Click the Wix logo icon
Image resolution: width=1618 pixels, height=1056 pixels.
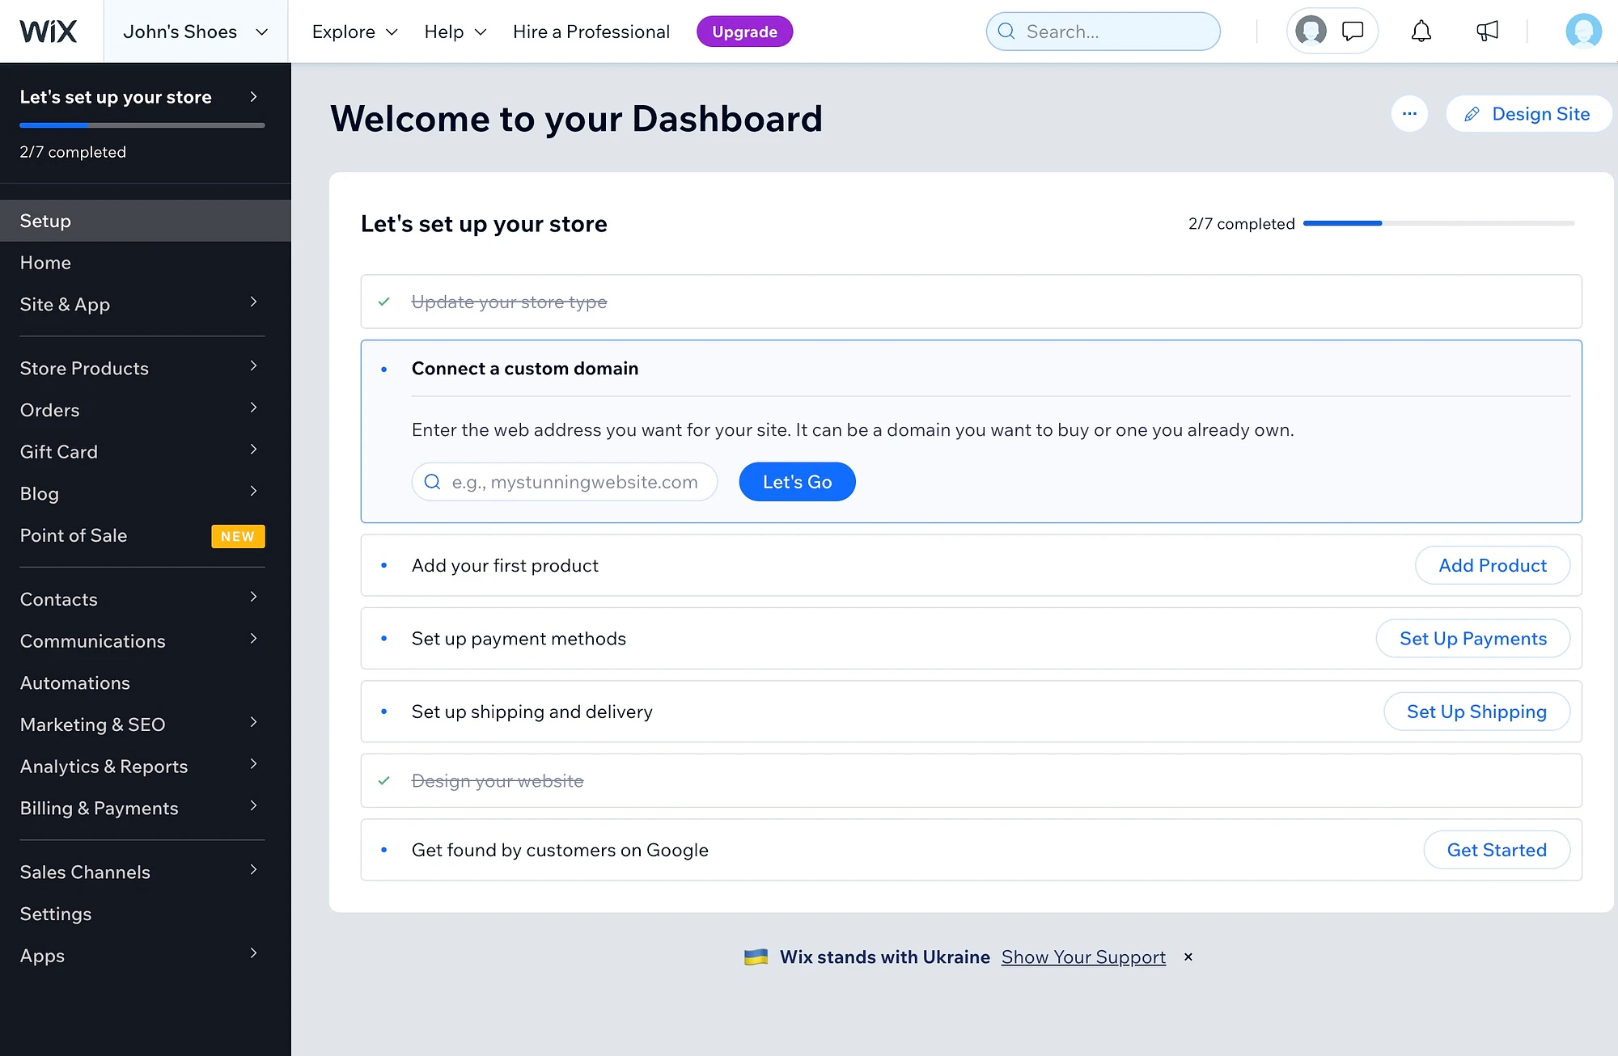[49, 31]
